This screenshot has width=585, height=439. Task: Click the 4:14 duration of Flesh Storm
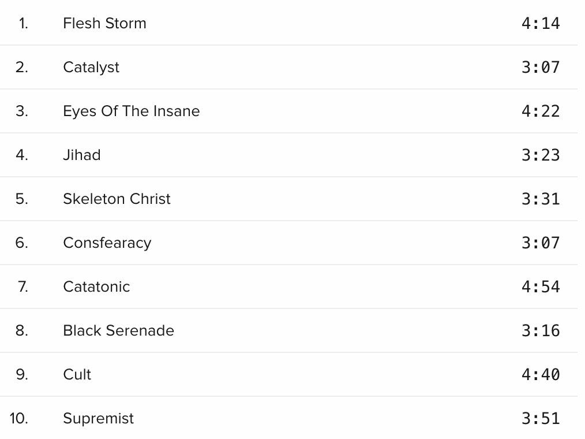click(541, 24)
